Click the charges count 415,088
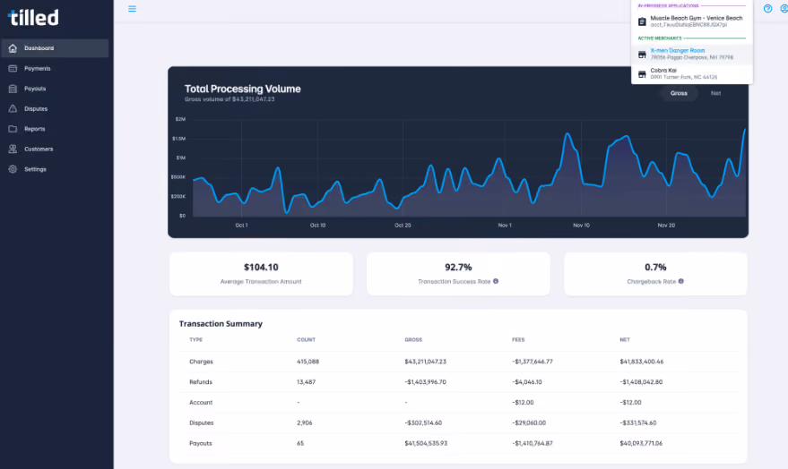This screenshot has height=469, width=788. coord(307,362)
